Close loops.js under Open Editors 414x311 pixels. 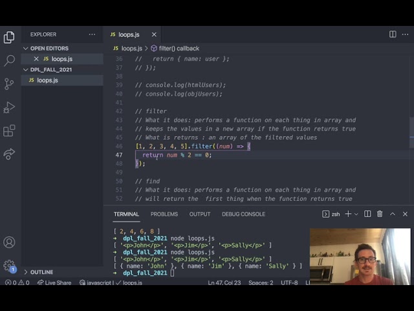36,59
